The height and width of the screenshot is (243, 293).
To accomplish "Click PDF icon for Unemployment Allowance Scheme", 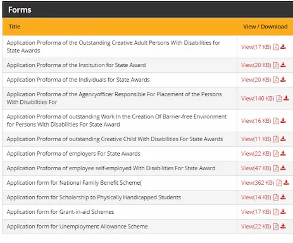I will [x=276, y=227].
